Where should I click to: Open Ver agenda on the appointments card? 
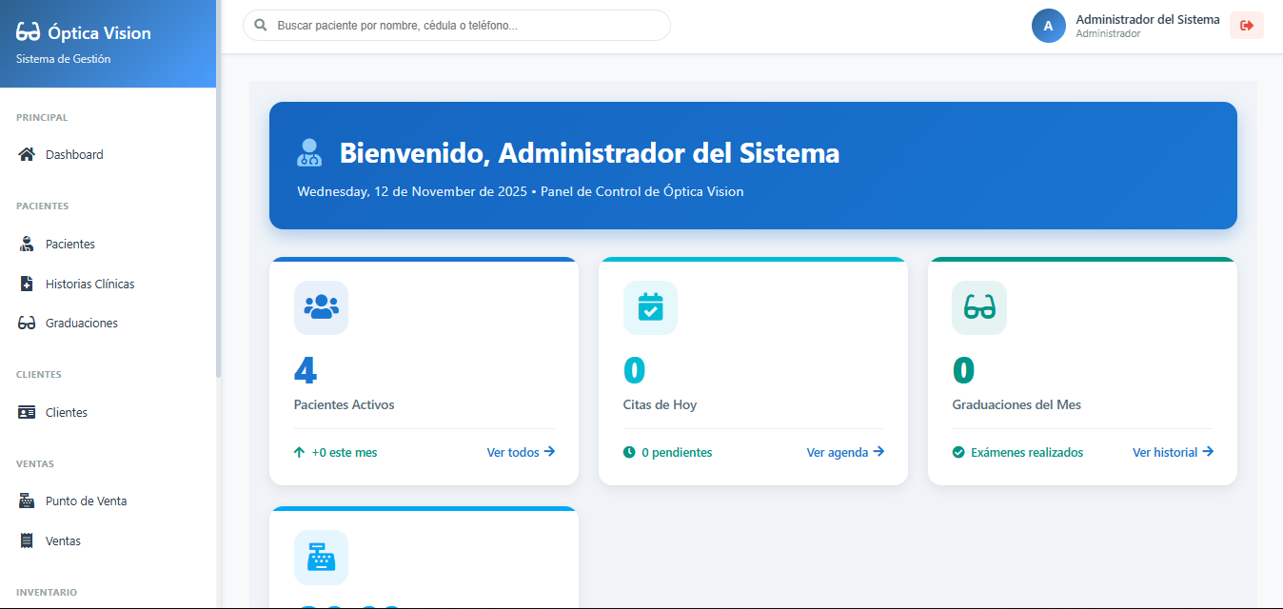coord(843,452)
